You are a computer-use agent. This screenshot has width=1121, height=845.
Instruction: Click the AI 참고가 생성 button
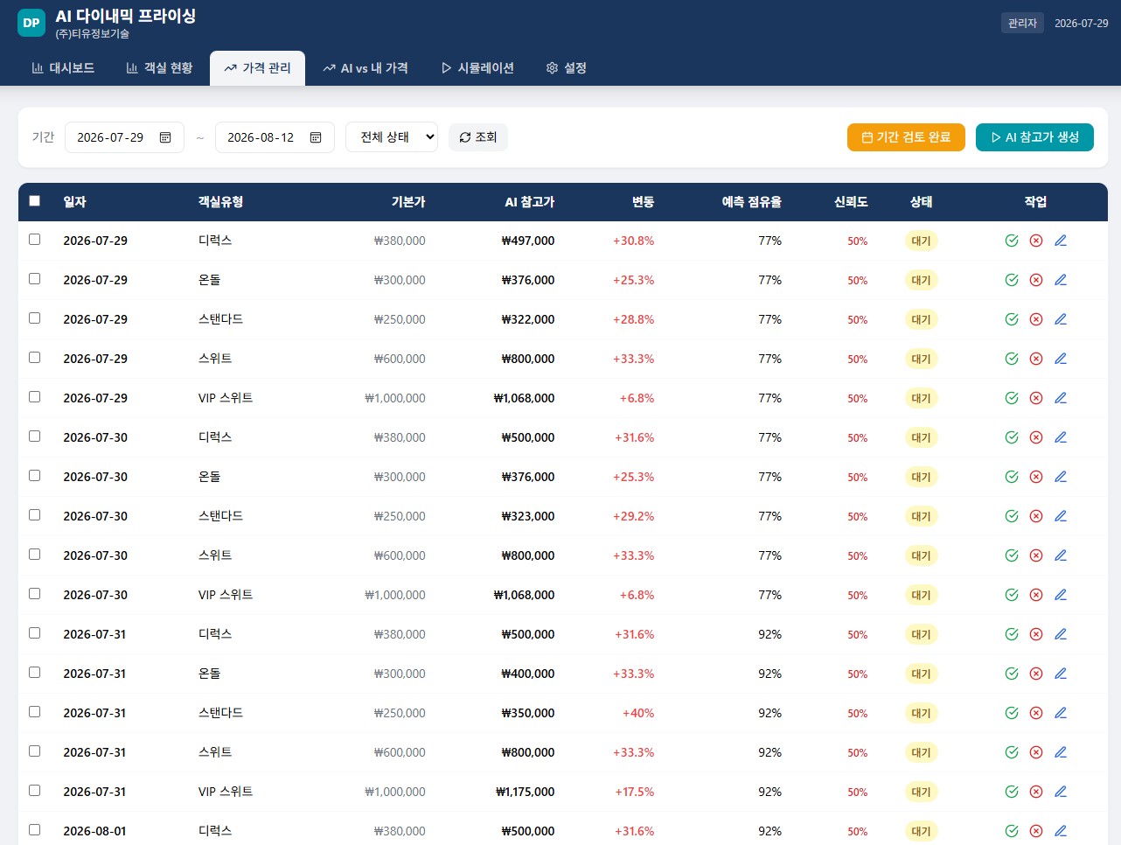[x=1034, y=137]
